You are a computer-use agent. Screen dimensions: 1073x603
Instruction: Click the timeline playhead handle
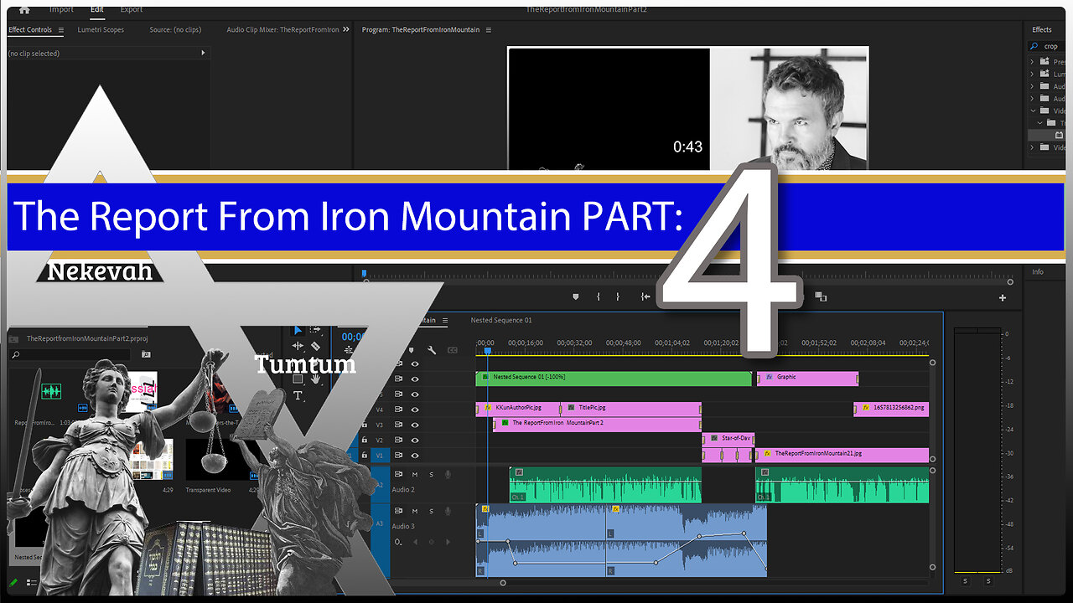487,352
